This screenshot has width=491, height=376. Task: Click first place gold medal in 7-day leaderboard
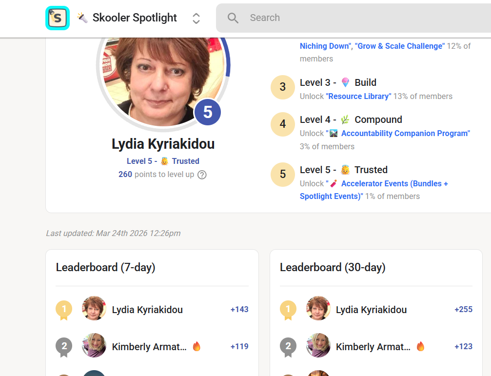pos(64,310)
